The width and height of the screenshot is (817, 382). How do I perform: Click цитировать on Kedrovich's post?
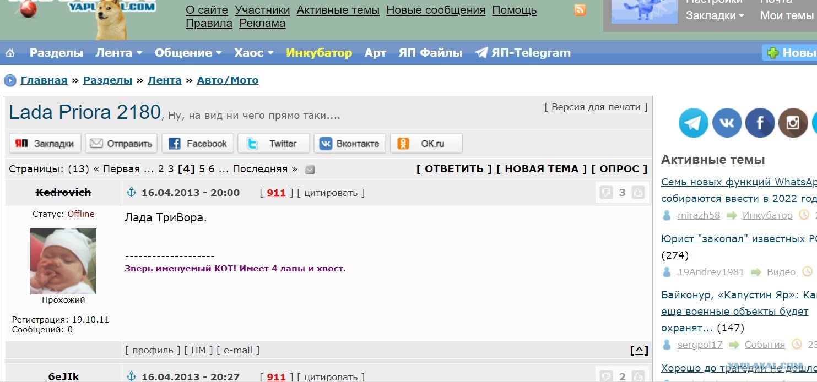331,193
